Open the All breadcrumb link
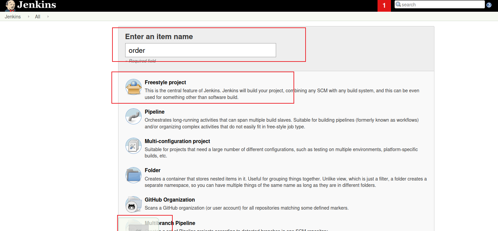Viewport: 498px width, 231px height. (37, 17)
